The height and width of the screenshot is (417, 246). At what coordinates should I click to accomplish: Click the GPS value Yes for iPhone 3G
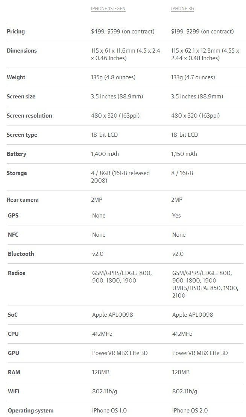(176, 215)
